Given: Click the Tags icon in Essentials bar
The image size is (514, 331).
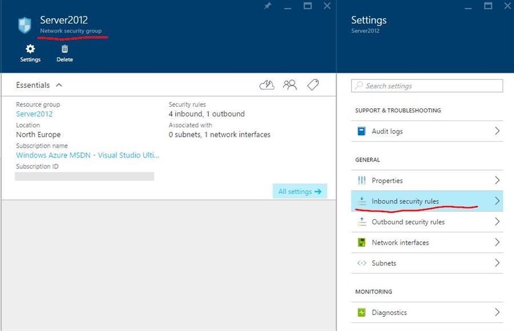Looking at the screenshot, I should [x=313, y=85].
